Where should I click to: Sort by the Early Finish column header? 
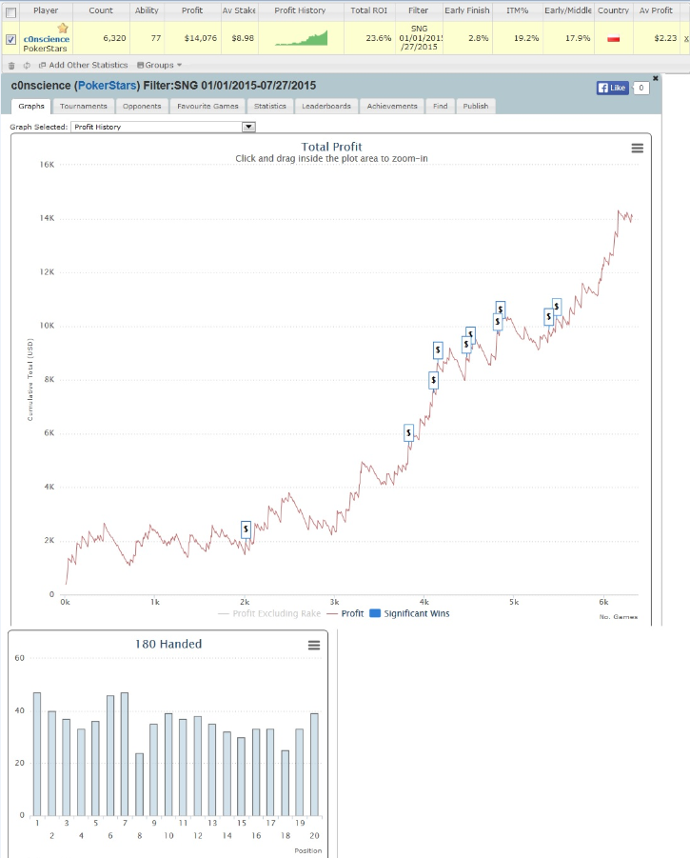coord(467,10)
